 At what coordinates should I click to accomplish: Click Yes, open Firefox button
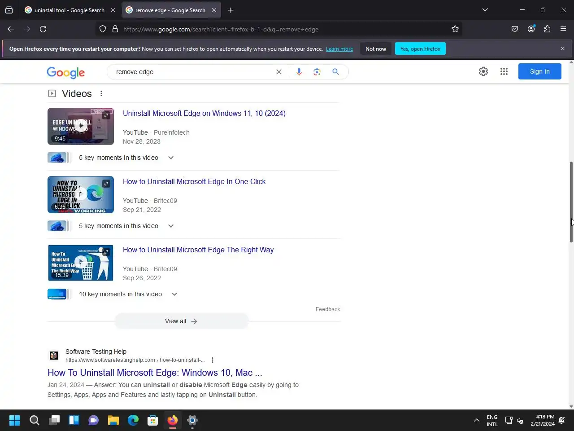pyautogui.click(x=420, y=48)
